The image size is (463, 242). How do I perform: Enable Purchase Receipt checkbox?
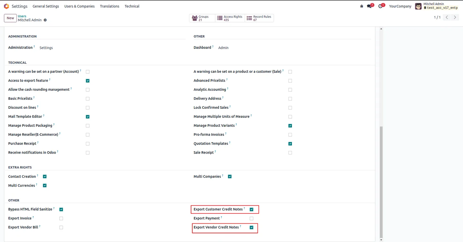pos(87,144)
